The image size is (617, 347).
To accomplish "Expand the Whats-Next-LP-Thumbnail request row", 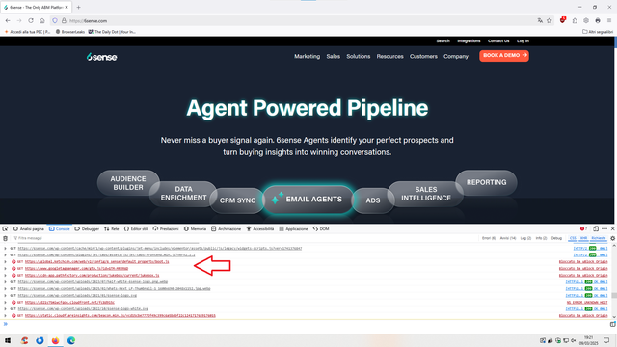I will tap(5, 288).
